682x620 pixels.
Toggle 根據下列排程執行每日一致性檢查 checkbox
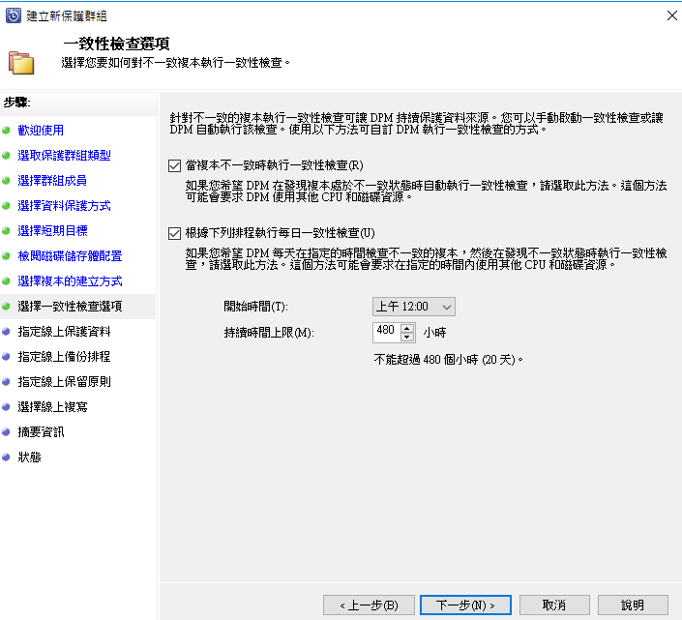click(x=174, y=233)
